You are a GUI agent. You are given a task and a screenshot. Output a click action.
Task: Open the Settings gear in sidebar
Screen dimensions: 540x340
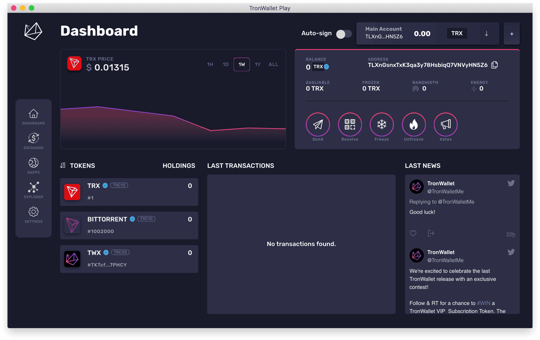click(33, 212)
